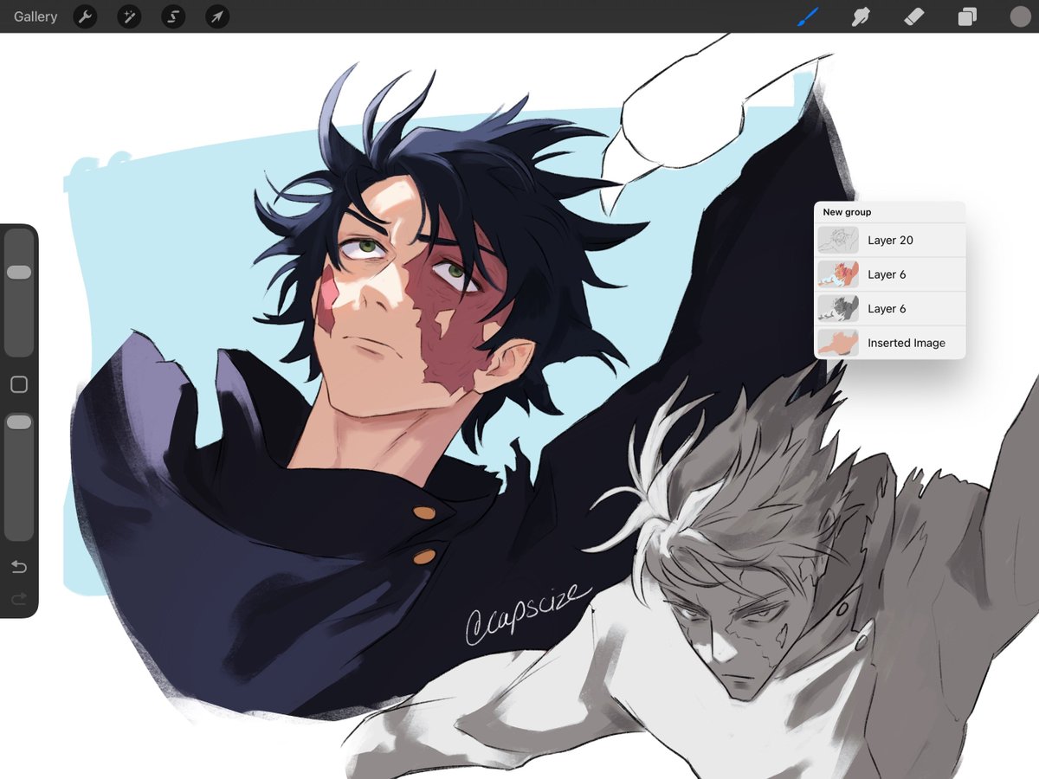Click the Inserted Image layer thumbnail

[x=838, y=343]
